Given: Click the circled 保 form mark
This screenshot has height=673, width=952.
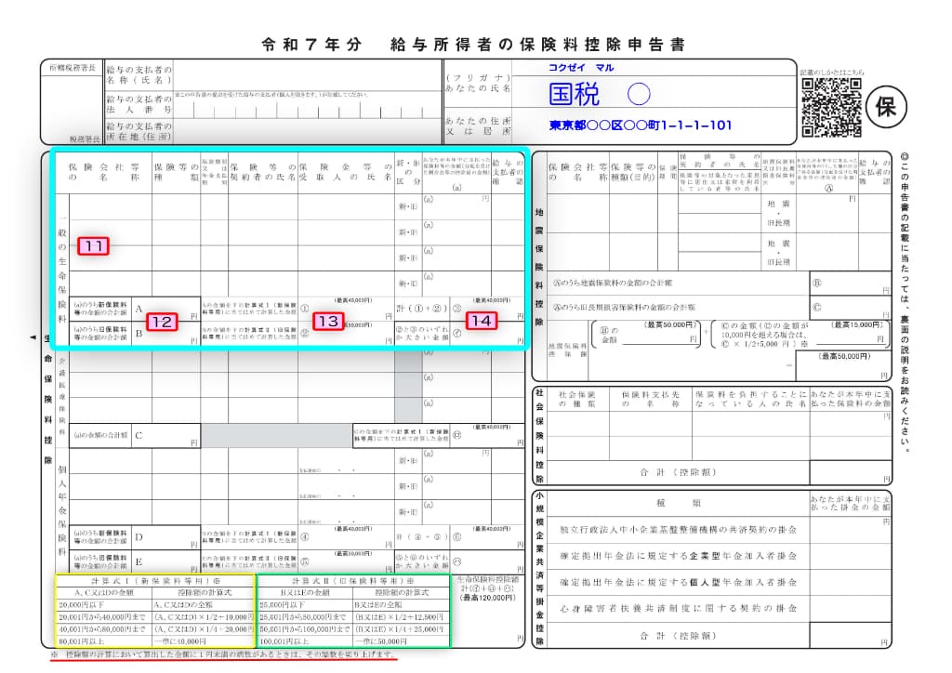Looking at the screenshot, I should [888, 108].
